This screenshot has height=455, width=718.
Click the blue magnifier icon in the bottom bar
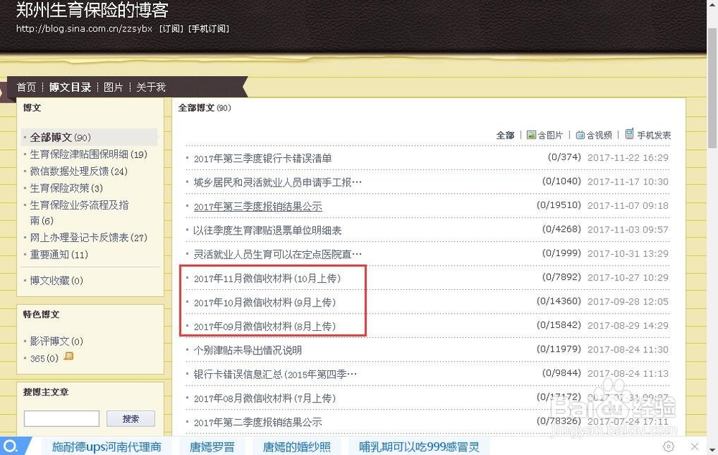pos(9,446)
